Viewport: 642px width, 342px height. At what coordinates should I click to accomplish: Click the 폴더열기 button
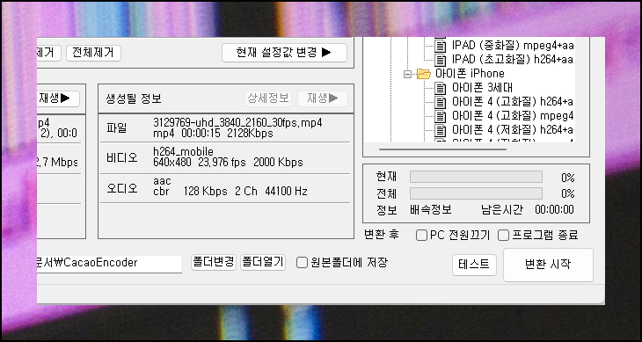[262, 262]
